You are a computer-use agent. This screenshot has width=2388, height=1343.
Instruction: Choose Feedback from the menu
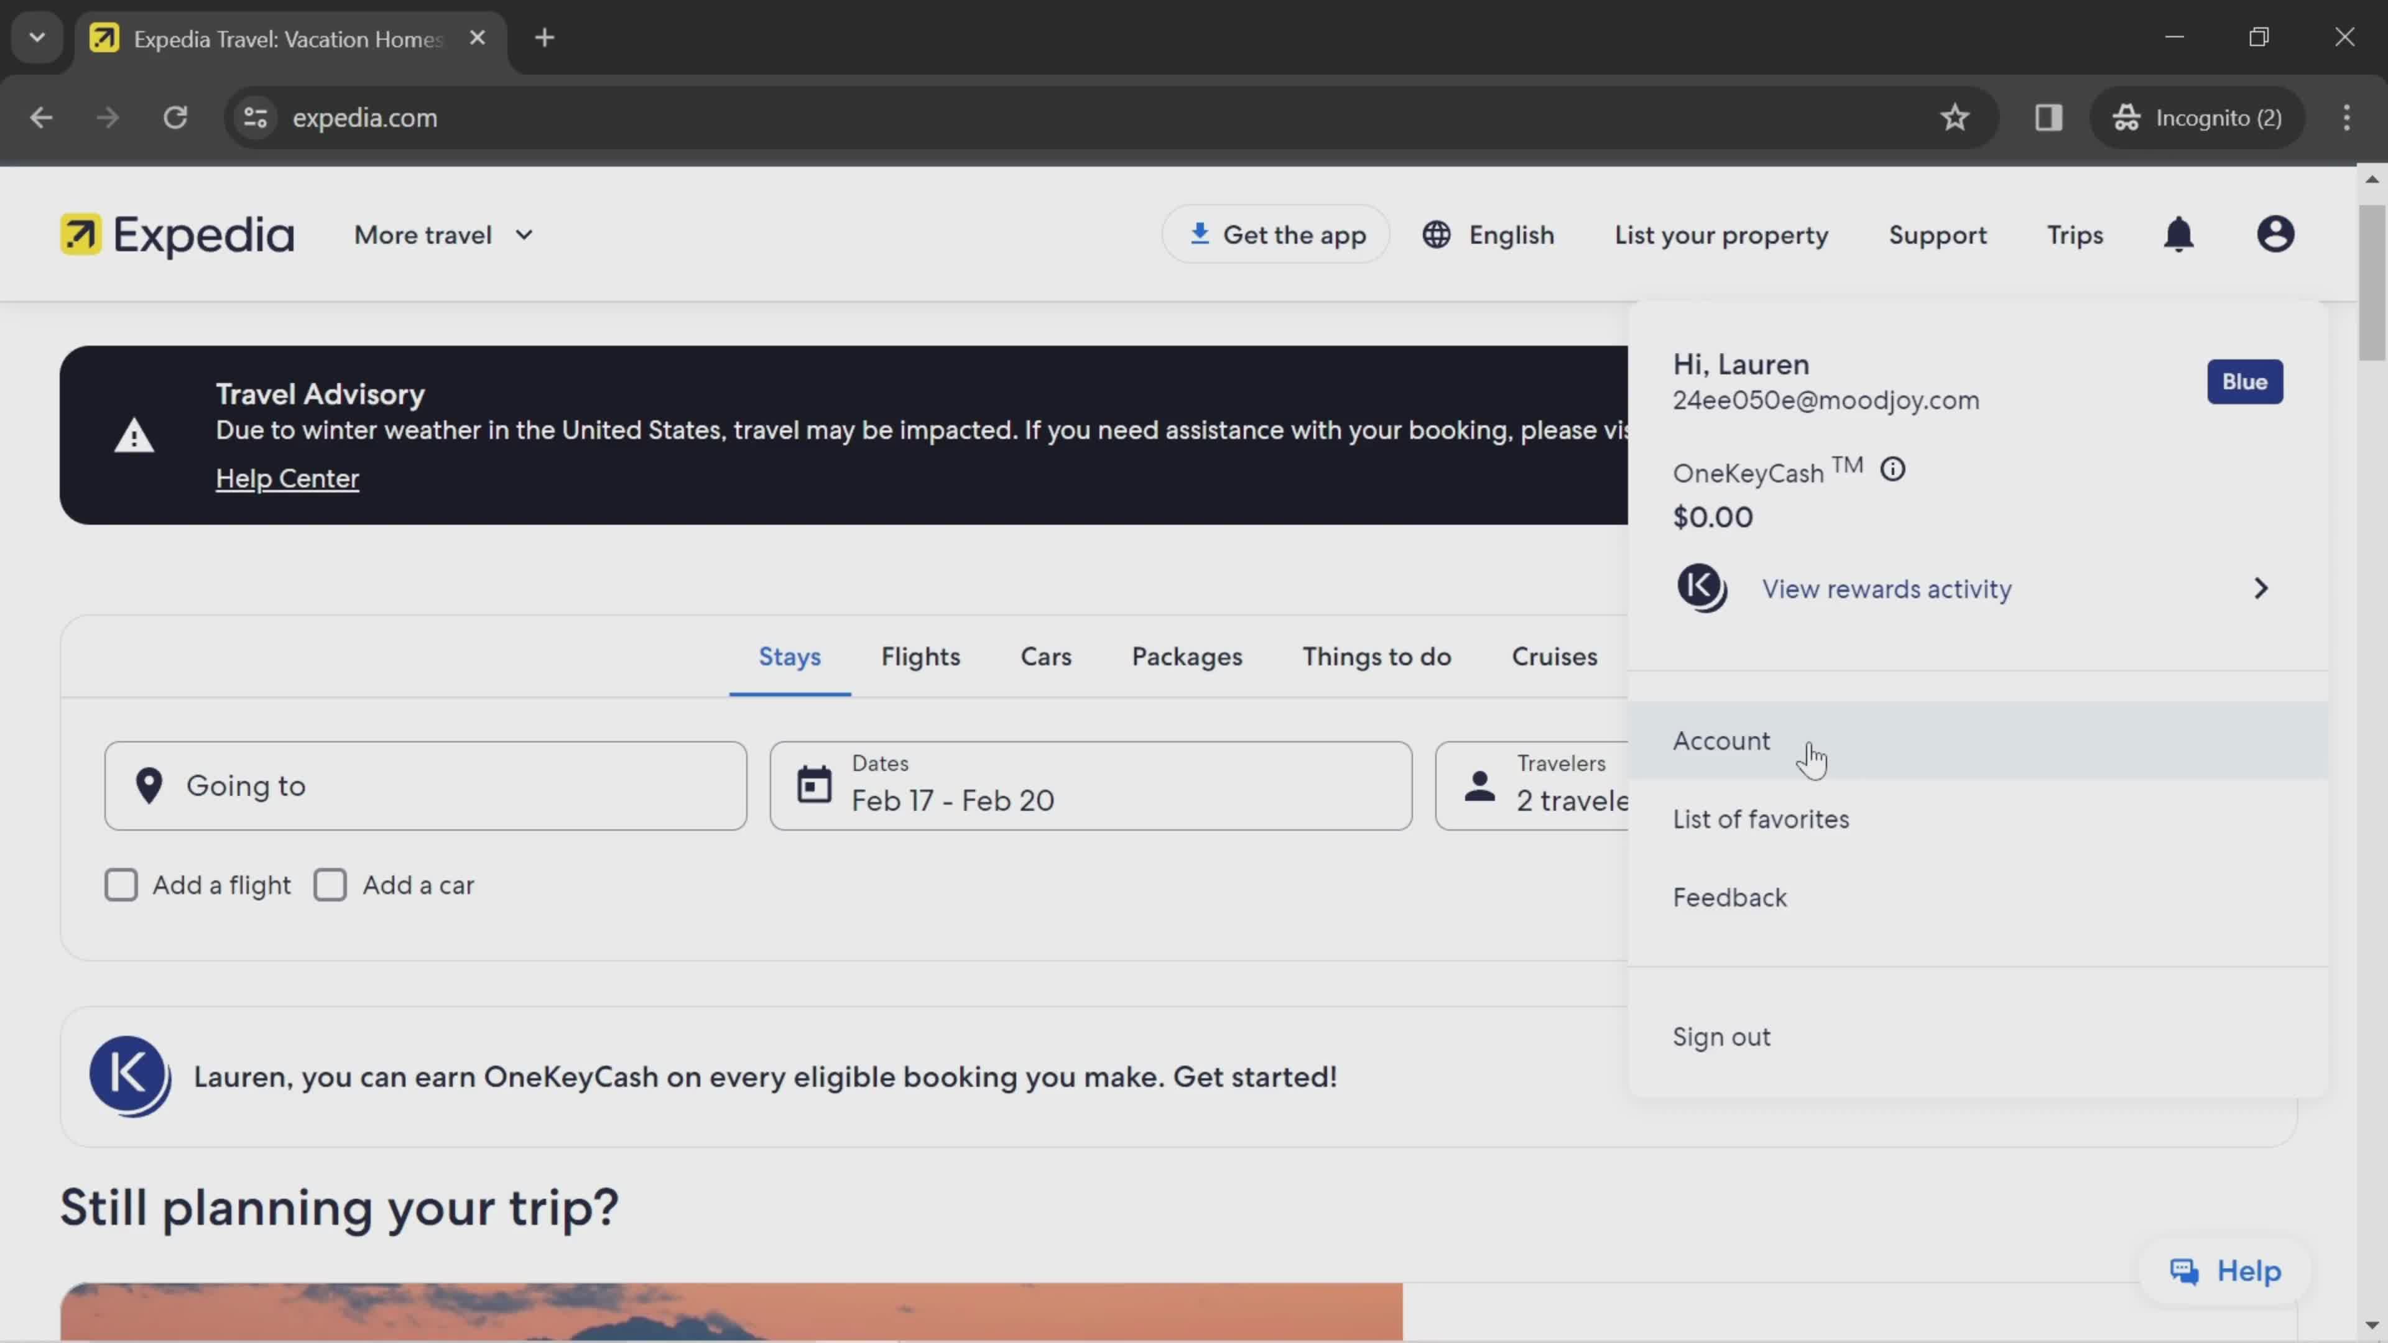(x=1978, y=897)
